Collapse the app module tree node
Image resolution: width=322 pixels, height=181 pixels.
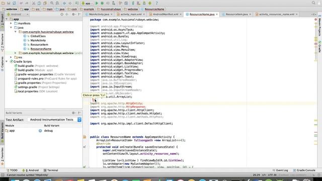click(7, 19)
